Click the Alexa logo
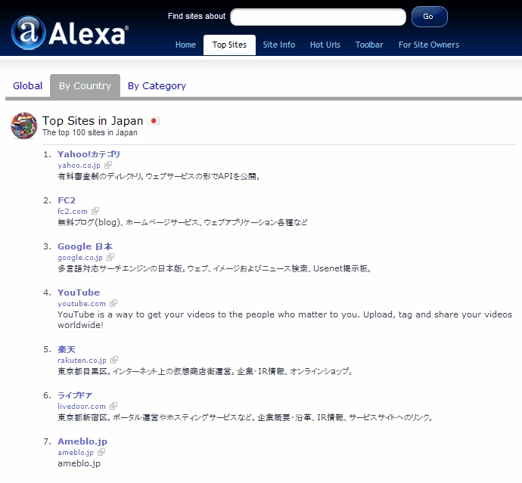This screenshot has width=522, height=483. click(70, 33)
